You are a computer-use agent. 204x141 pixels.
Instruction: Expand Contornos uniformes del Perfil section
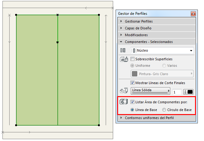click(x=157, y=118)
